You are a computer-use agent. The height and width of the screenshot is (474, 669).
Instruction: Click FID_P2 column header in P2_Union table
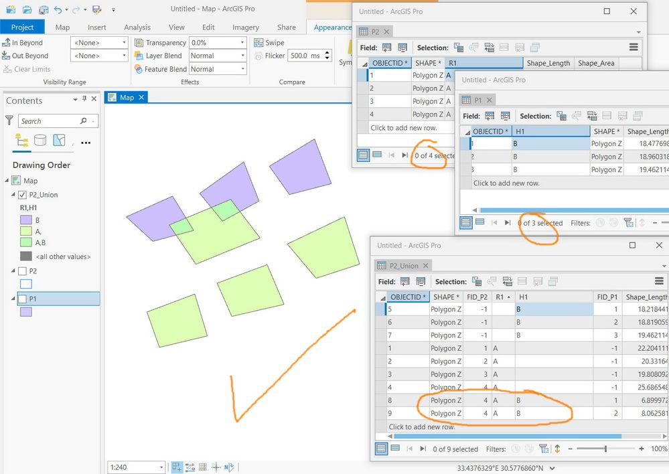pos(477,297)
